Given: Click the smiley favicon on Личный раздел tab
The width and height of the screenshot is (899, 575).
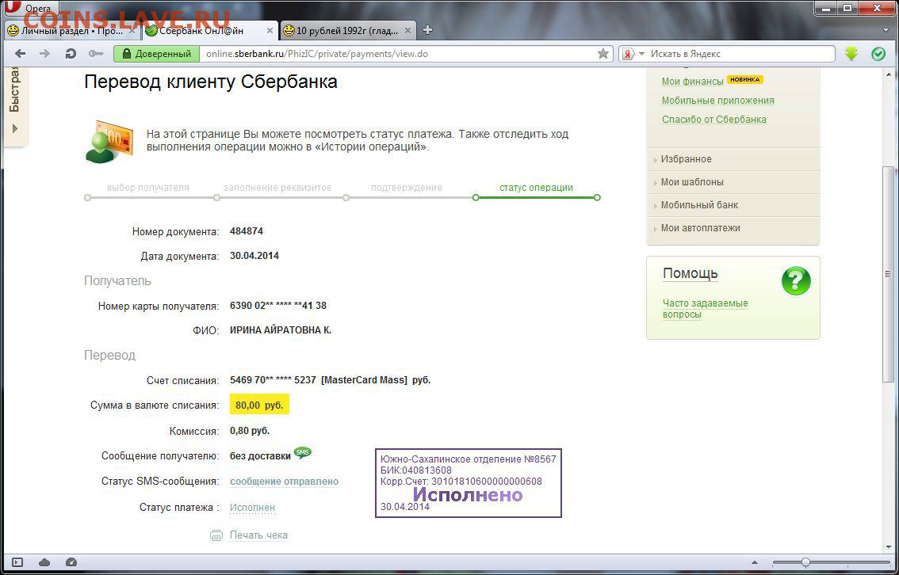Looking at the screenshot, I should click(13, 31).
